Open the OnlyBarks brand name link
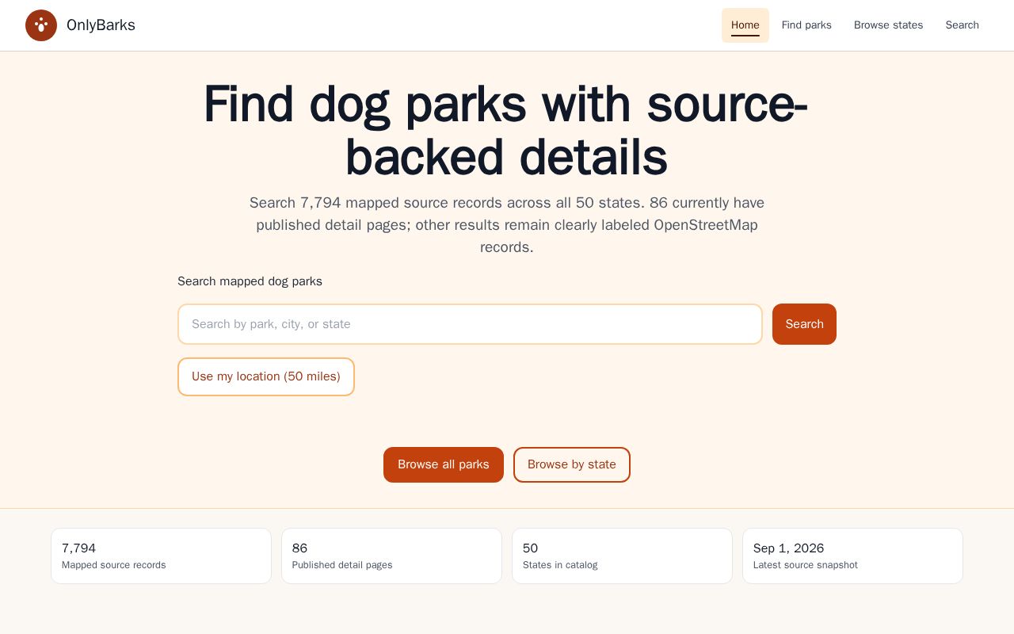The height and width of the screenshot is (634, 1014). pyautogui.click(x=101, y=25)
